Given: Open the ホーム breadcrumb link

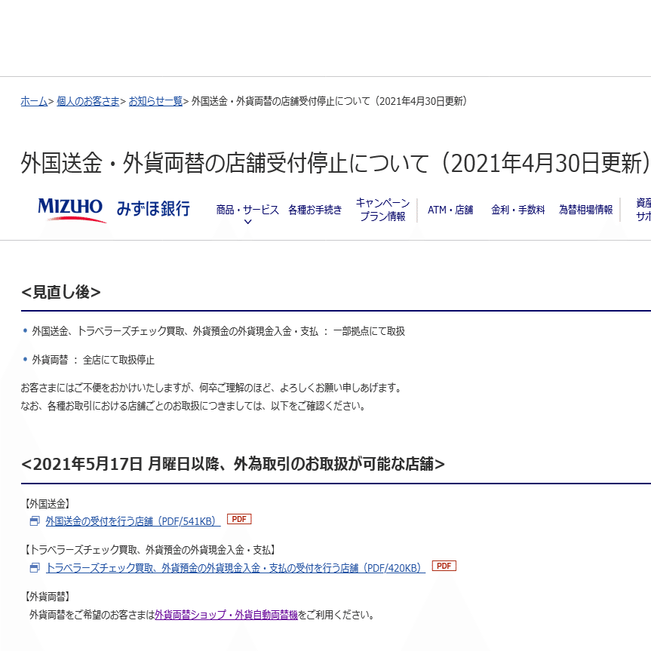Looking at the screenshot, I should (x=34, y=101).
